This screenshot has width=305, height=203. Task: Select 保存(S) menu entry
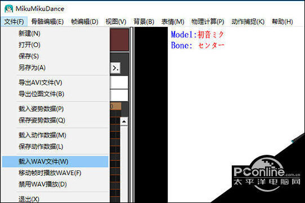point(55,56)
